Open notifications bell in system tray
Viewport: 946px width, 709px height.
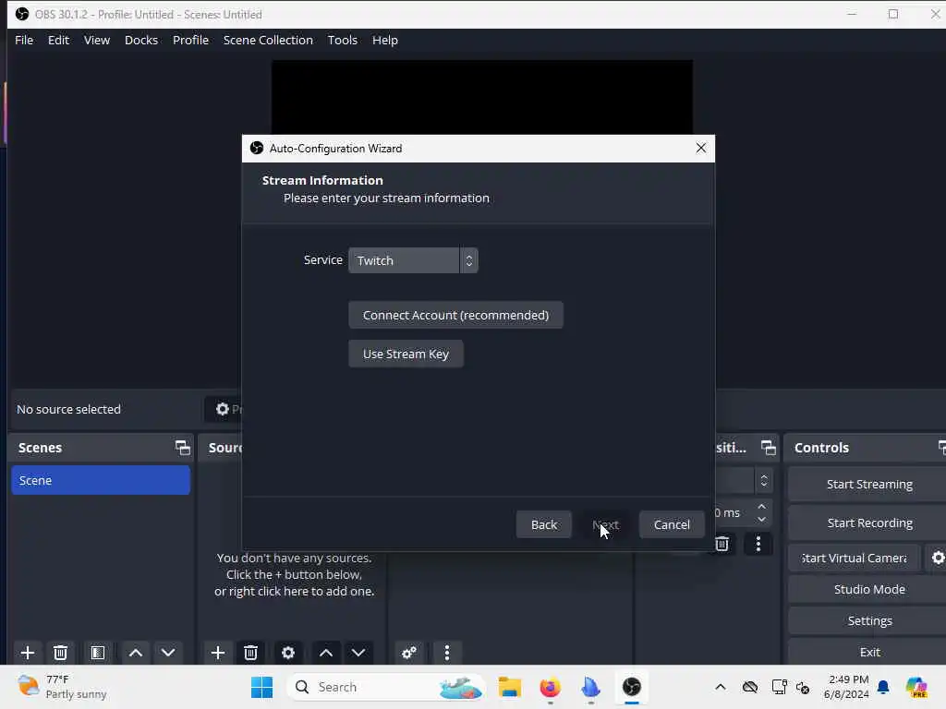click(x=883, y=687)
